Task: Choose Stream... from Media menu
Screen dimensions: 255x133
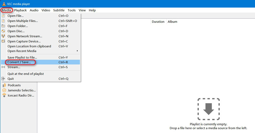Action: point(40,67)
